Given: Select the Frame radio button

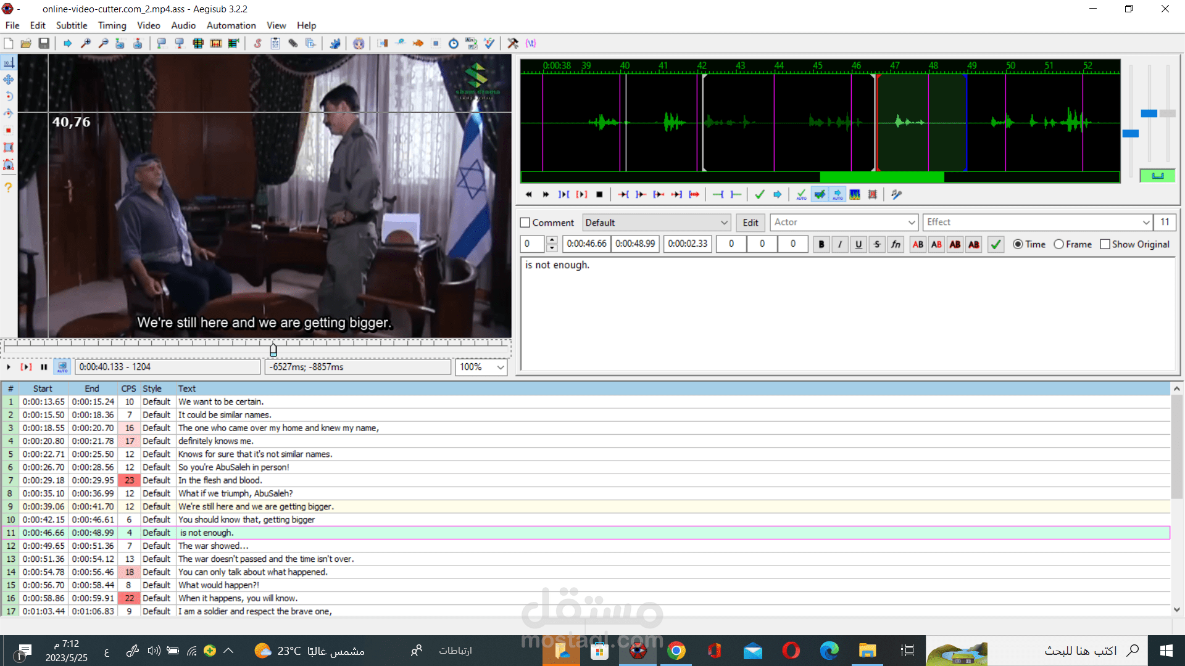Looking at the screenshot, I should coord(1059,244).
